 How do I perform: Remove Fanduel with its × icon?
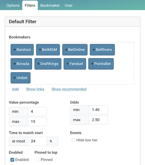(68, 64)
